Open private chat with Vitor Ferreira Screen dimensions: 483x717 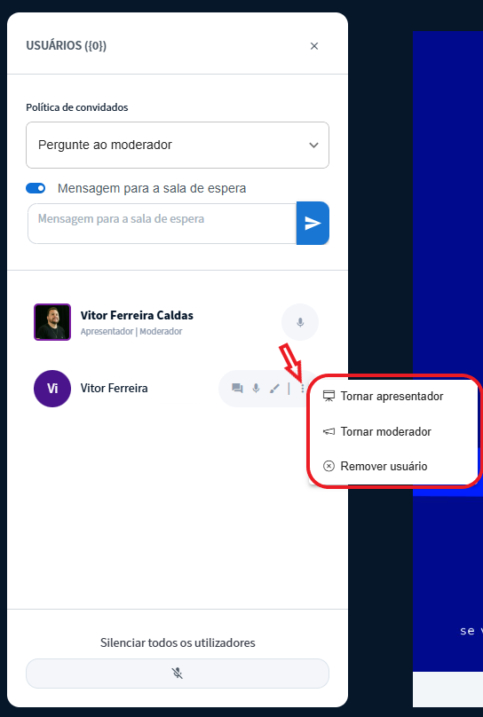[x=237, y=389]
